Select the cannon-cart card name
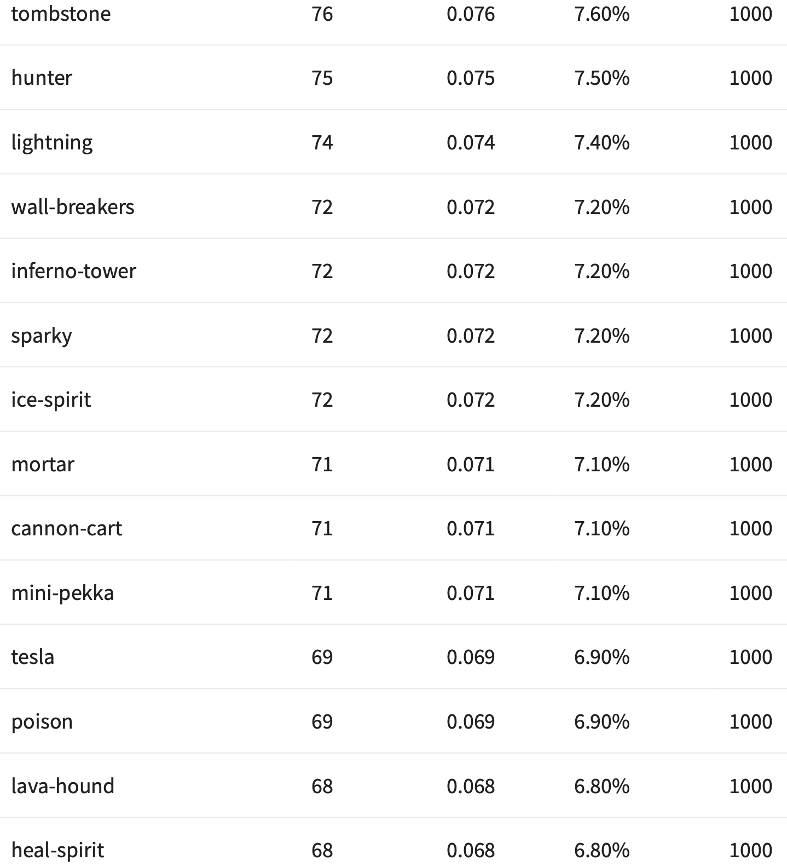 coord(67,528)
